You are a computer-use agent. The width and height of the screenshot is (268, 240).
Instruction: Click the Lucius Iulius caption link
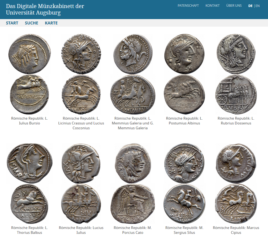(81, 230)
